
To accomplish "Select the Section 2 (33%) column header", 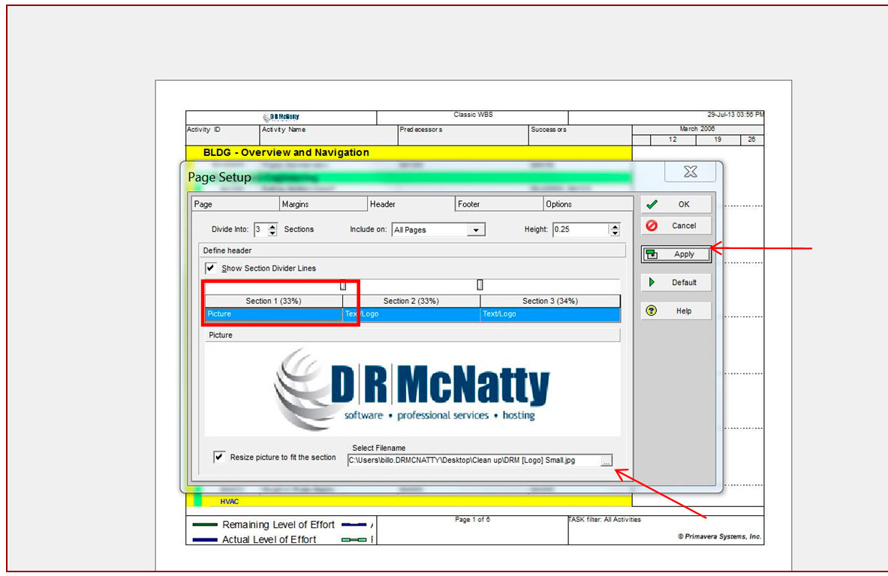I will tap(411, 301).
